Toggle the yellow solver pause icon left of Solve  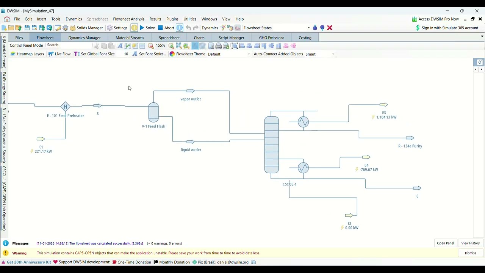click(134, 28)
